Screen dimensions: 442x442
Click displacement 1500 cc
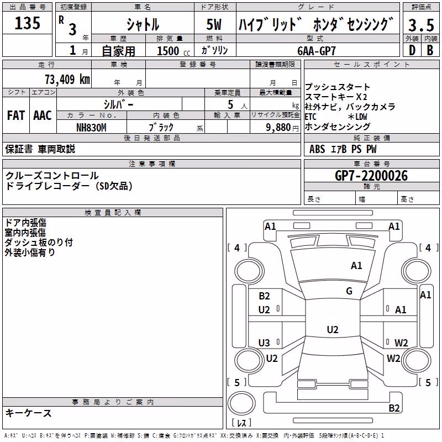pos(173,51)
